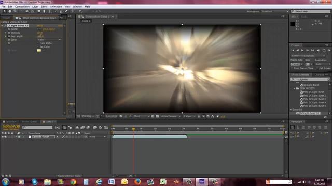Click the RAM Preview button
The width and height of the screenshot is (332, 186).
pyautogui.click(x=329, y=50)
